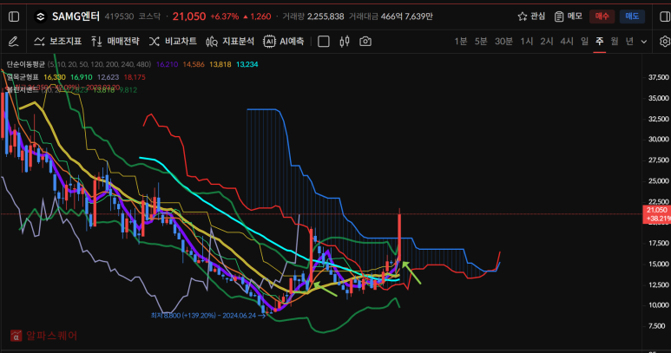Expand the timeframe dropdown chevron

pyautogui.click(x=644, y=42)
